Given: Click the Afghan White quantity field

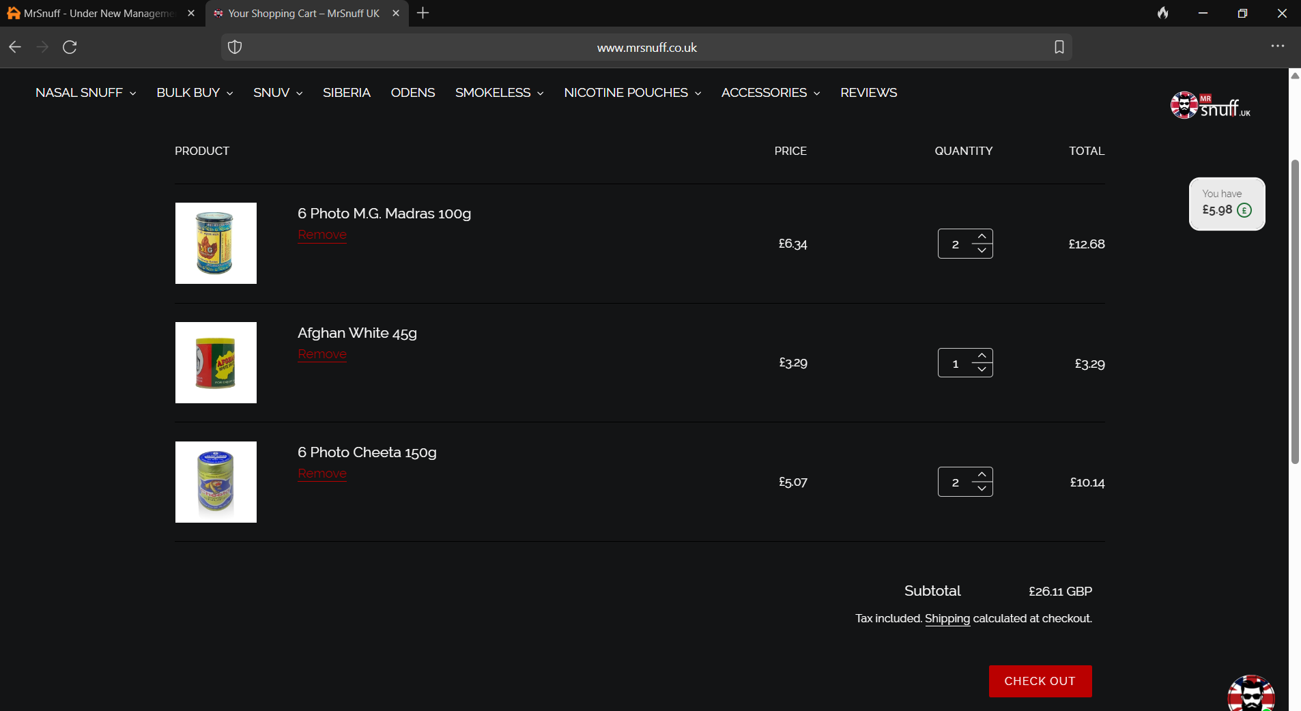Looking at the screenshot, I should 956,363.
